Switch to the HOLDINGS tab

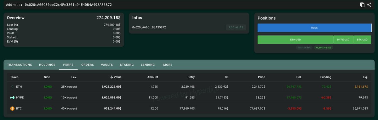tap(47, 65)
